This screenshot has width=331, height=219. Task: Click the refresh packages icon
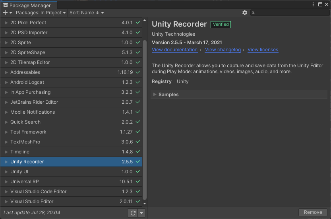[133, 213]
